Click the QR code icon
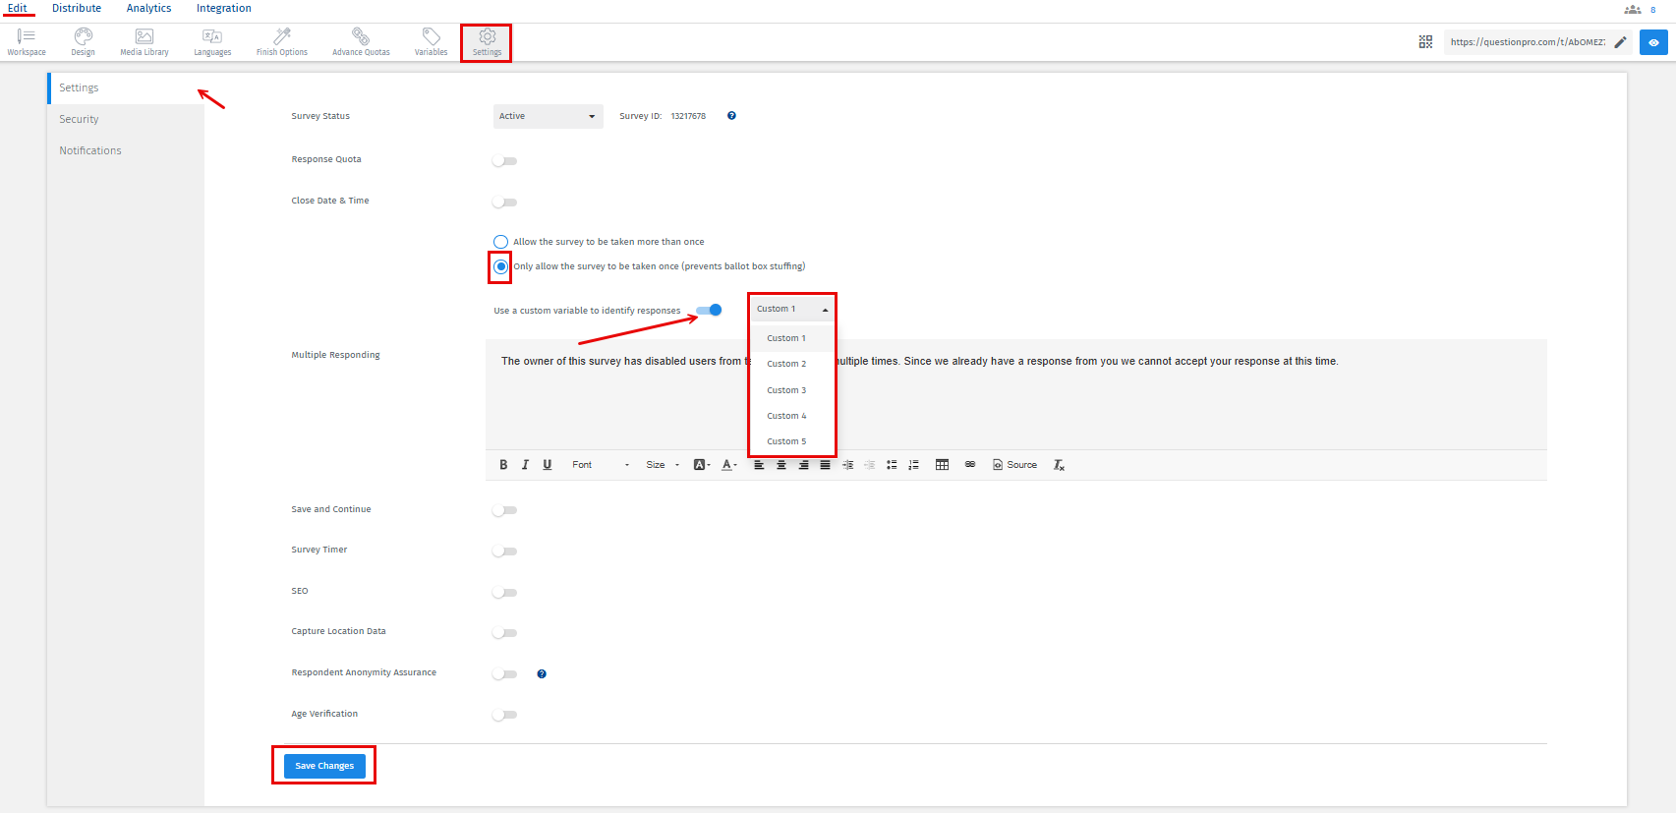The image size is (1676, 813). point(1425,42)
